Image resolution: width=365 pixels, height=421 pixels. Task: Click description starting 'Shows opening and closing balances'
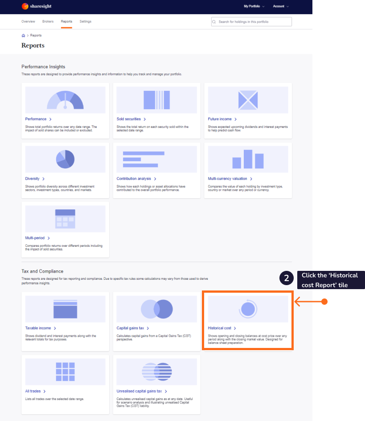(x=247, y=339)
